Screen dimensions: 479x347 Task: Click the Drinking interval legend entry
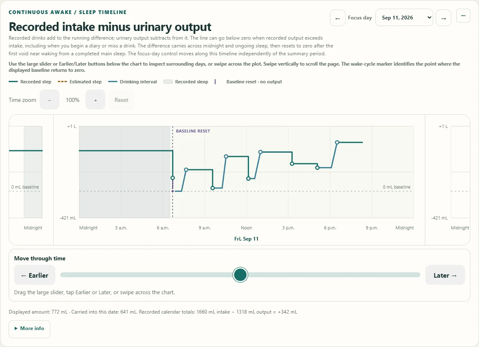(x=133, y=82)
